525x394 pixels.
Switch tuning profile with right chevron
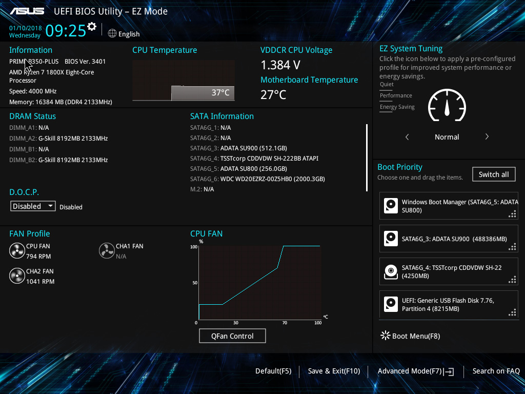487,136
